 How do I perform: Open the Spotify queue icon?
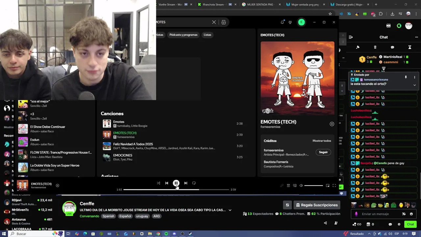tap(288, 186)
